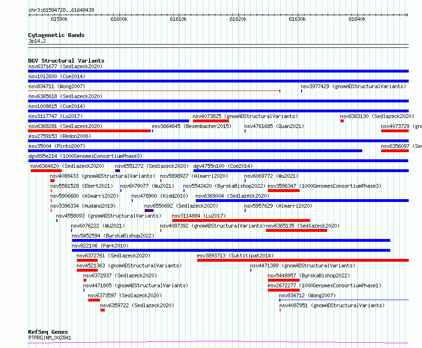
Task: Click nsv6551272 (Sedlazeck2020) label
Action: pyautogui.click(x=152, y=166)
